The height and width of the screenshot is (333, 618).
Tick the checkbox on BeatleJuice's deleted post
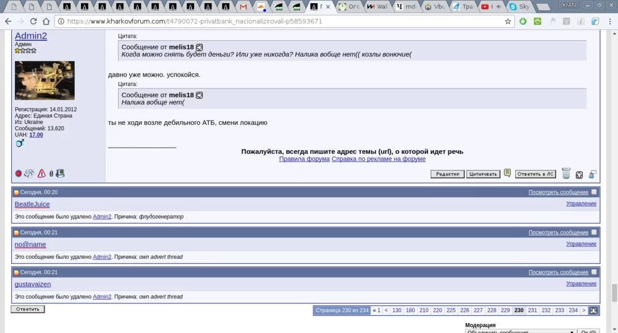coord(594,192)
